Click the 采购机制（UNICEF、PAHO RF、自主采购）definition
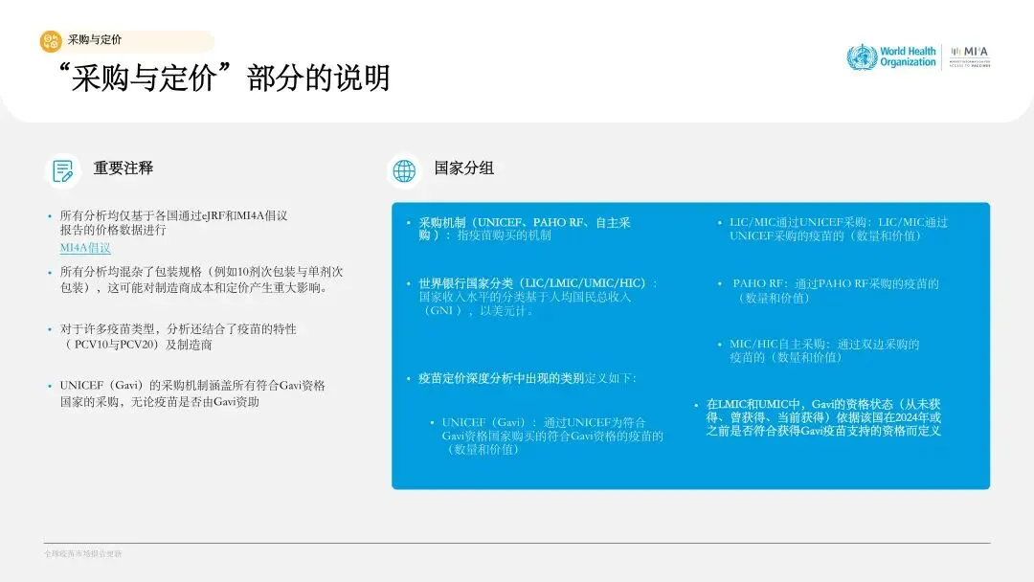The height and width of the screenshot is (582, 1034). [525, 229]
